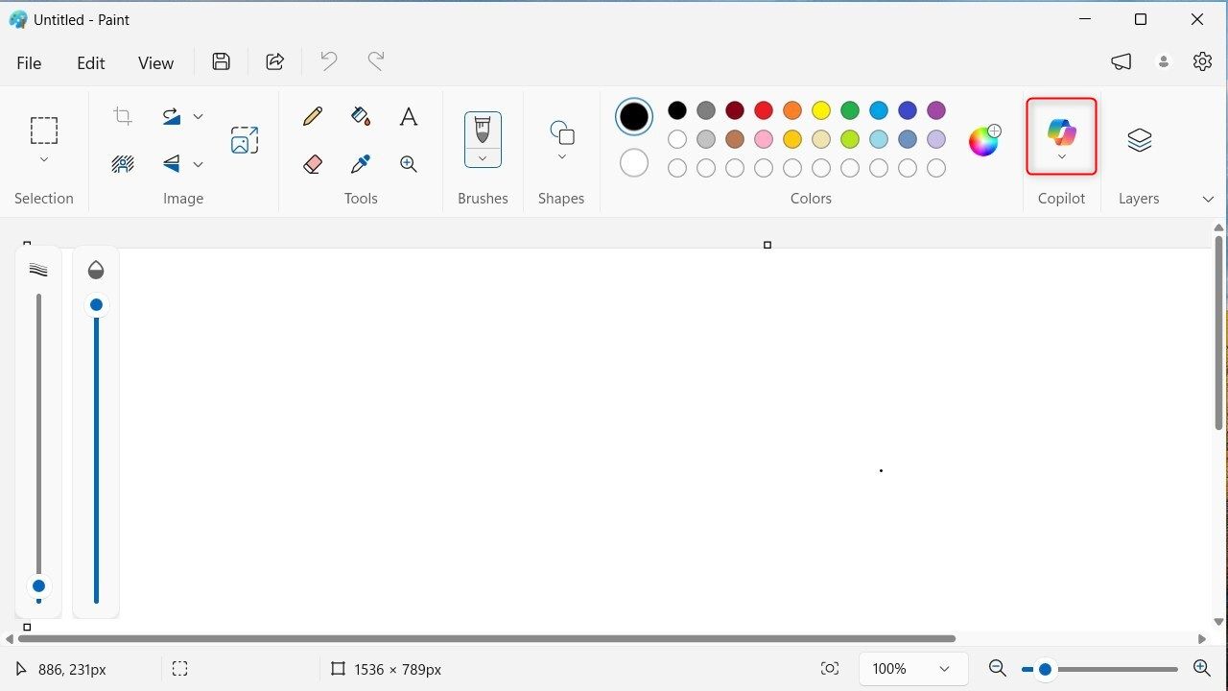This screenshot has width=1228, height=691.
Task: Click the Redo arrow
Action: (x=376, y=62)
